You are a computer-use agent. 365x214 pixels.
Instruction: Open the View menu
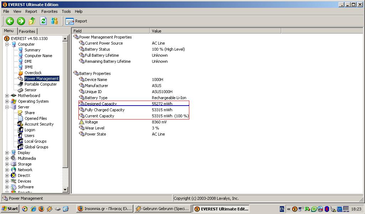click(x=17, y=11)
